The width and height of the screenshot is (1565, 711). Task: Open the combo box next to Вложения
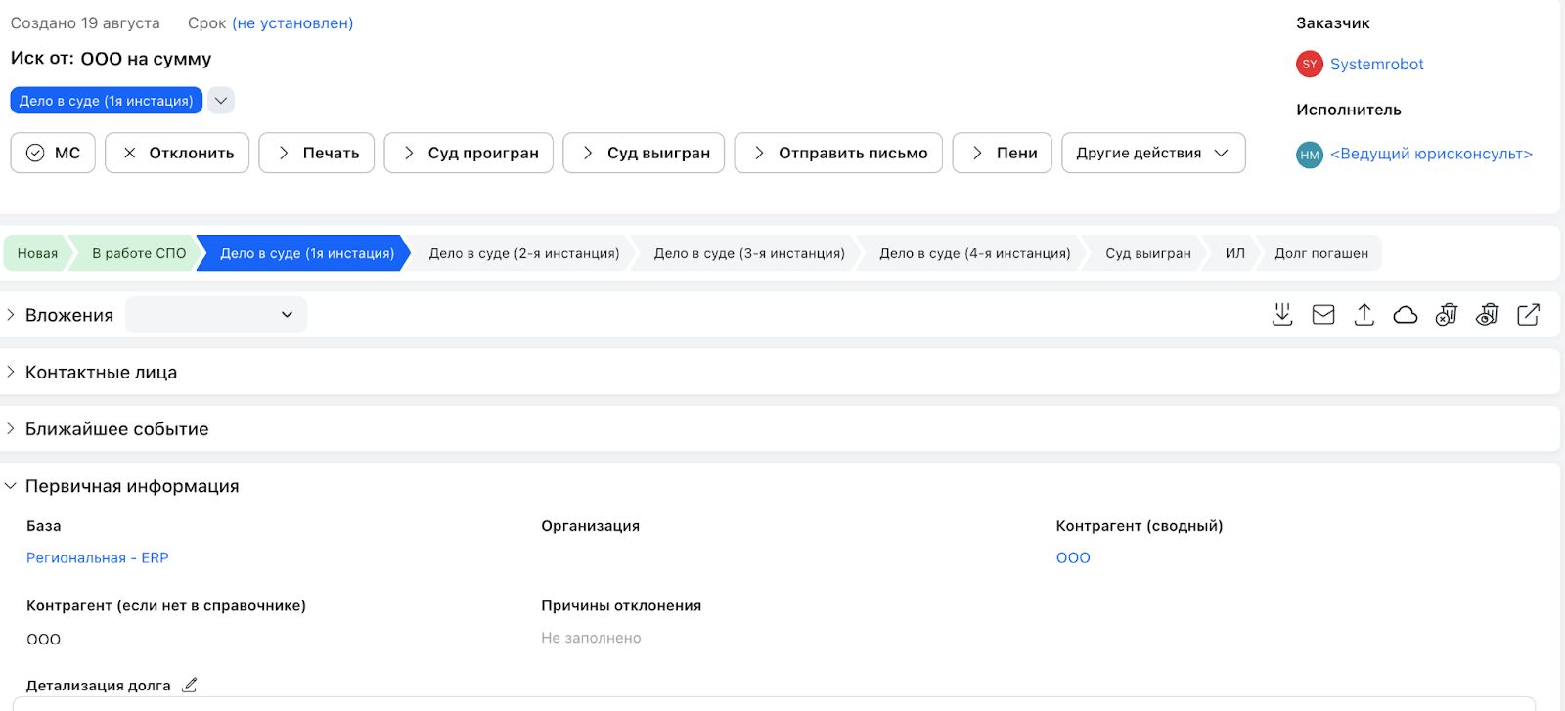[x=216, y=315]
